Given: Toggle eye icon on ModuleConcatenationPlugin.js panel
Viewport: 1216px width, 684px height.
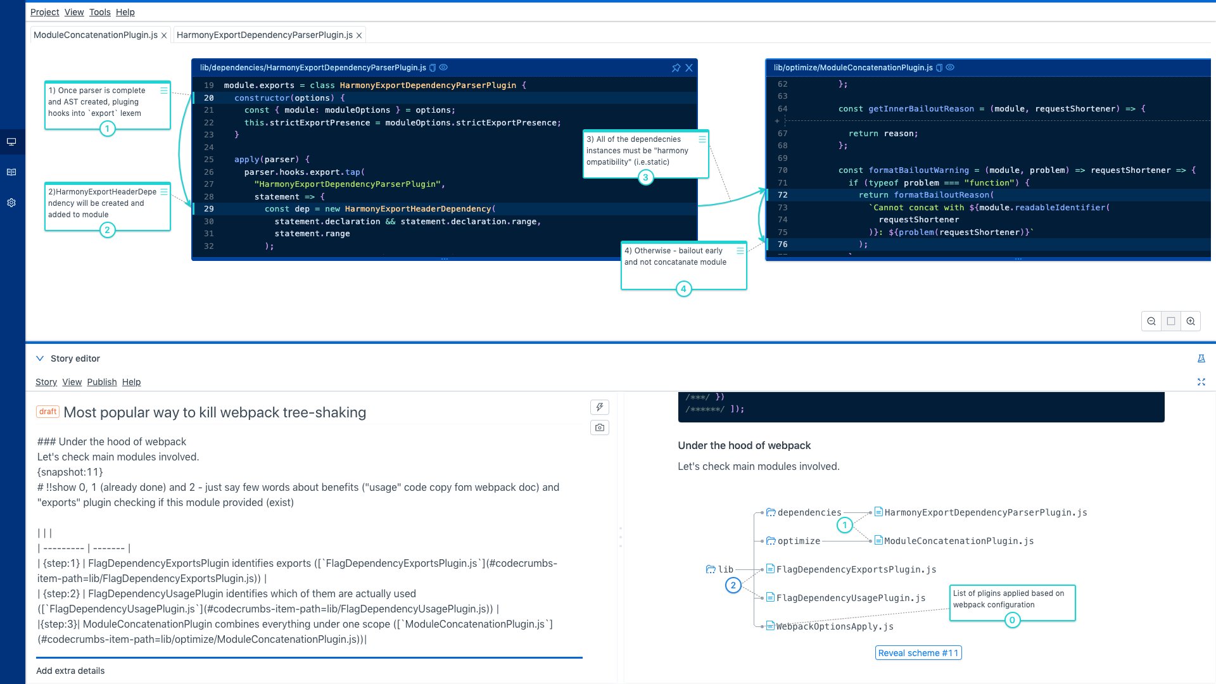Looking at the screenshot, I should click(950, 68).
